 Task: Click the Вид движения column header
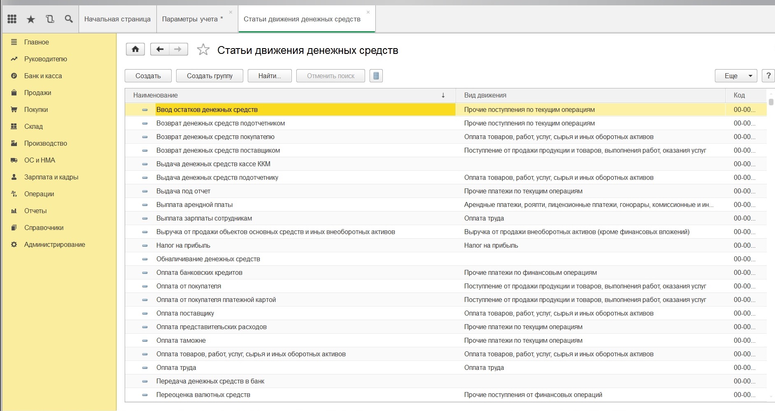click(591, 95)
